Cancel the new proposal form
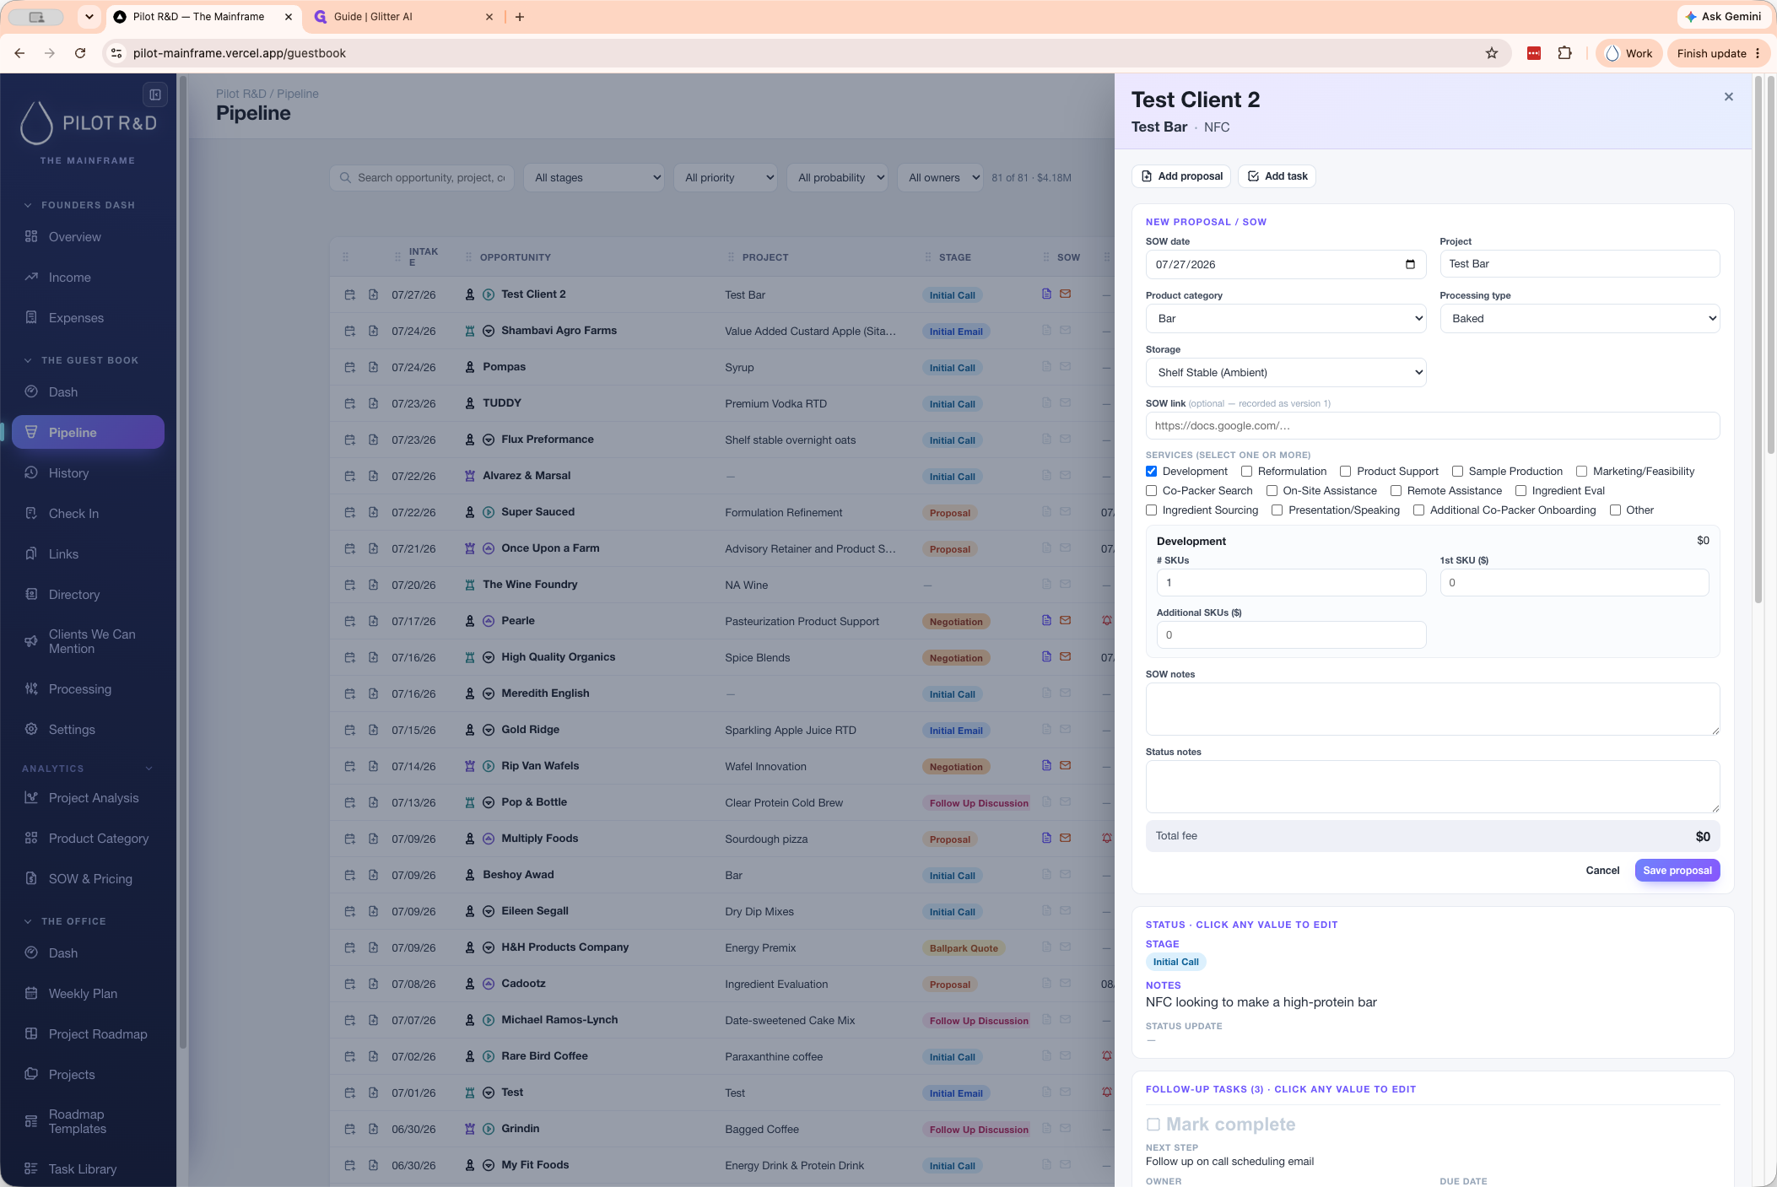The height and width of the screenshot is (1187, 1777). point(1602,871)
